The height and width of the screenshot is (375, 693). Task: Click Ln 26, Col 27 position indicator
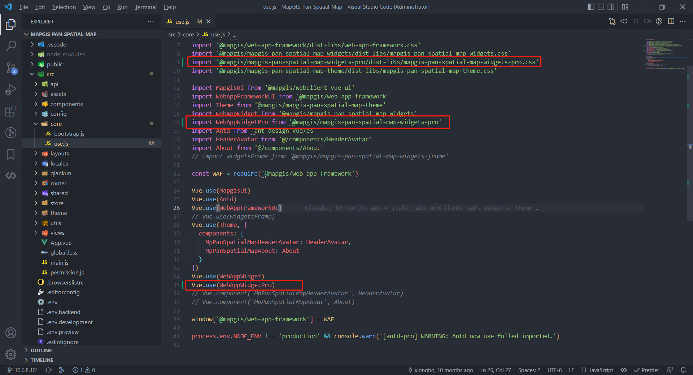coord(496,370)
